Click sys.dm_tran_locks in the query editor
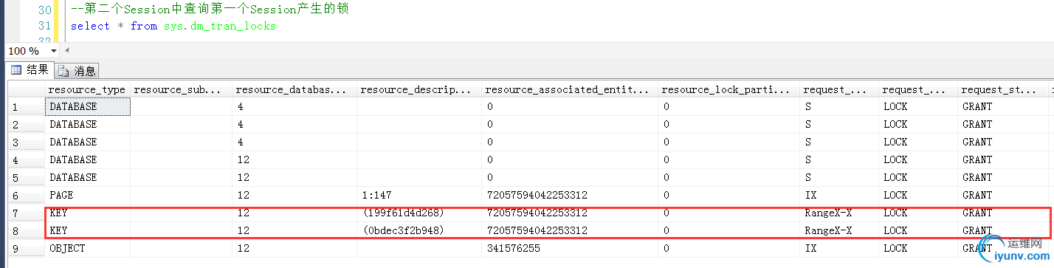The width and height of the screenshot is (1054, 268). coord(220,26)
